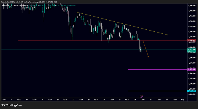
Task: Click the date label 23 on time axis
Action: point(89,100)
